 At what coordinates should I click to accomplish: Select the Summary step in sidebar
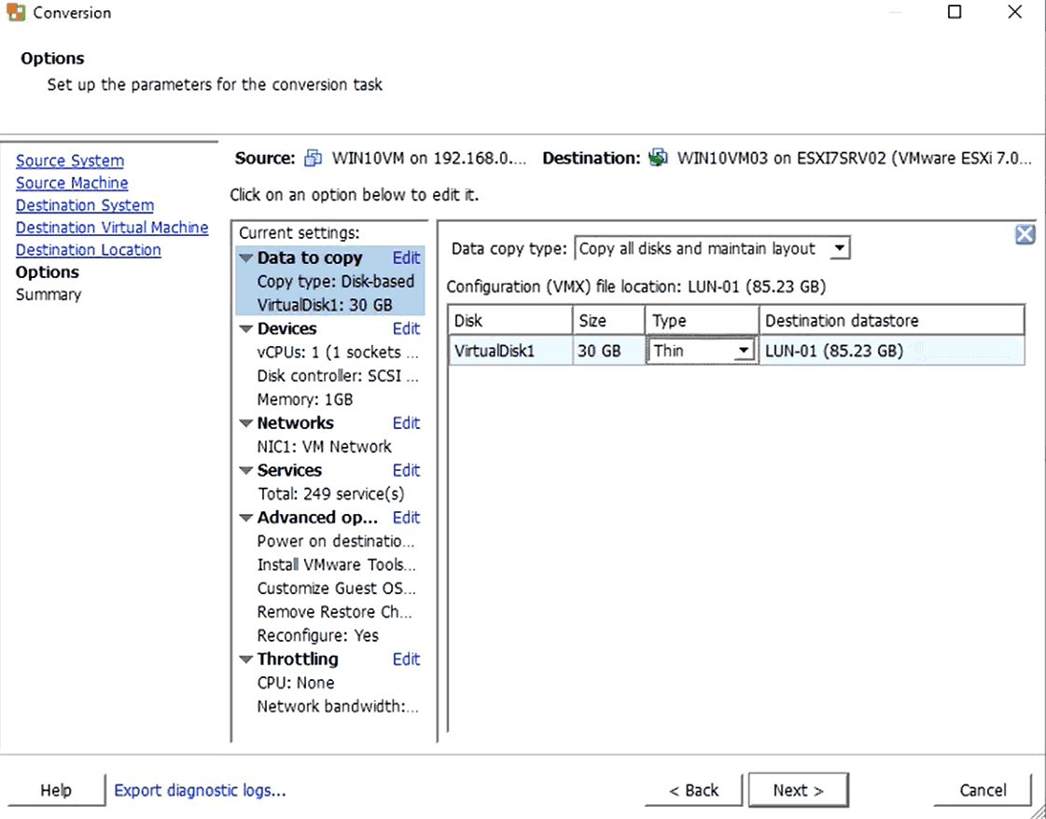tap(49, 295)
